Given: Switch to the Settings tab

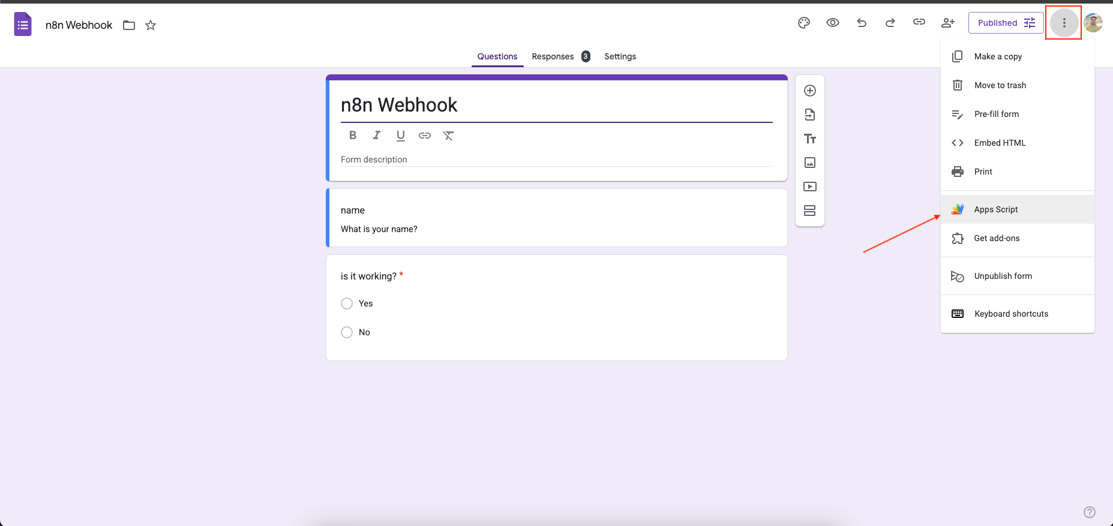Looking at the screenshot, I should click(620, 56).
